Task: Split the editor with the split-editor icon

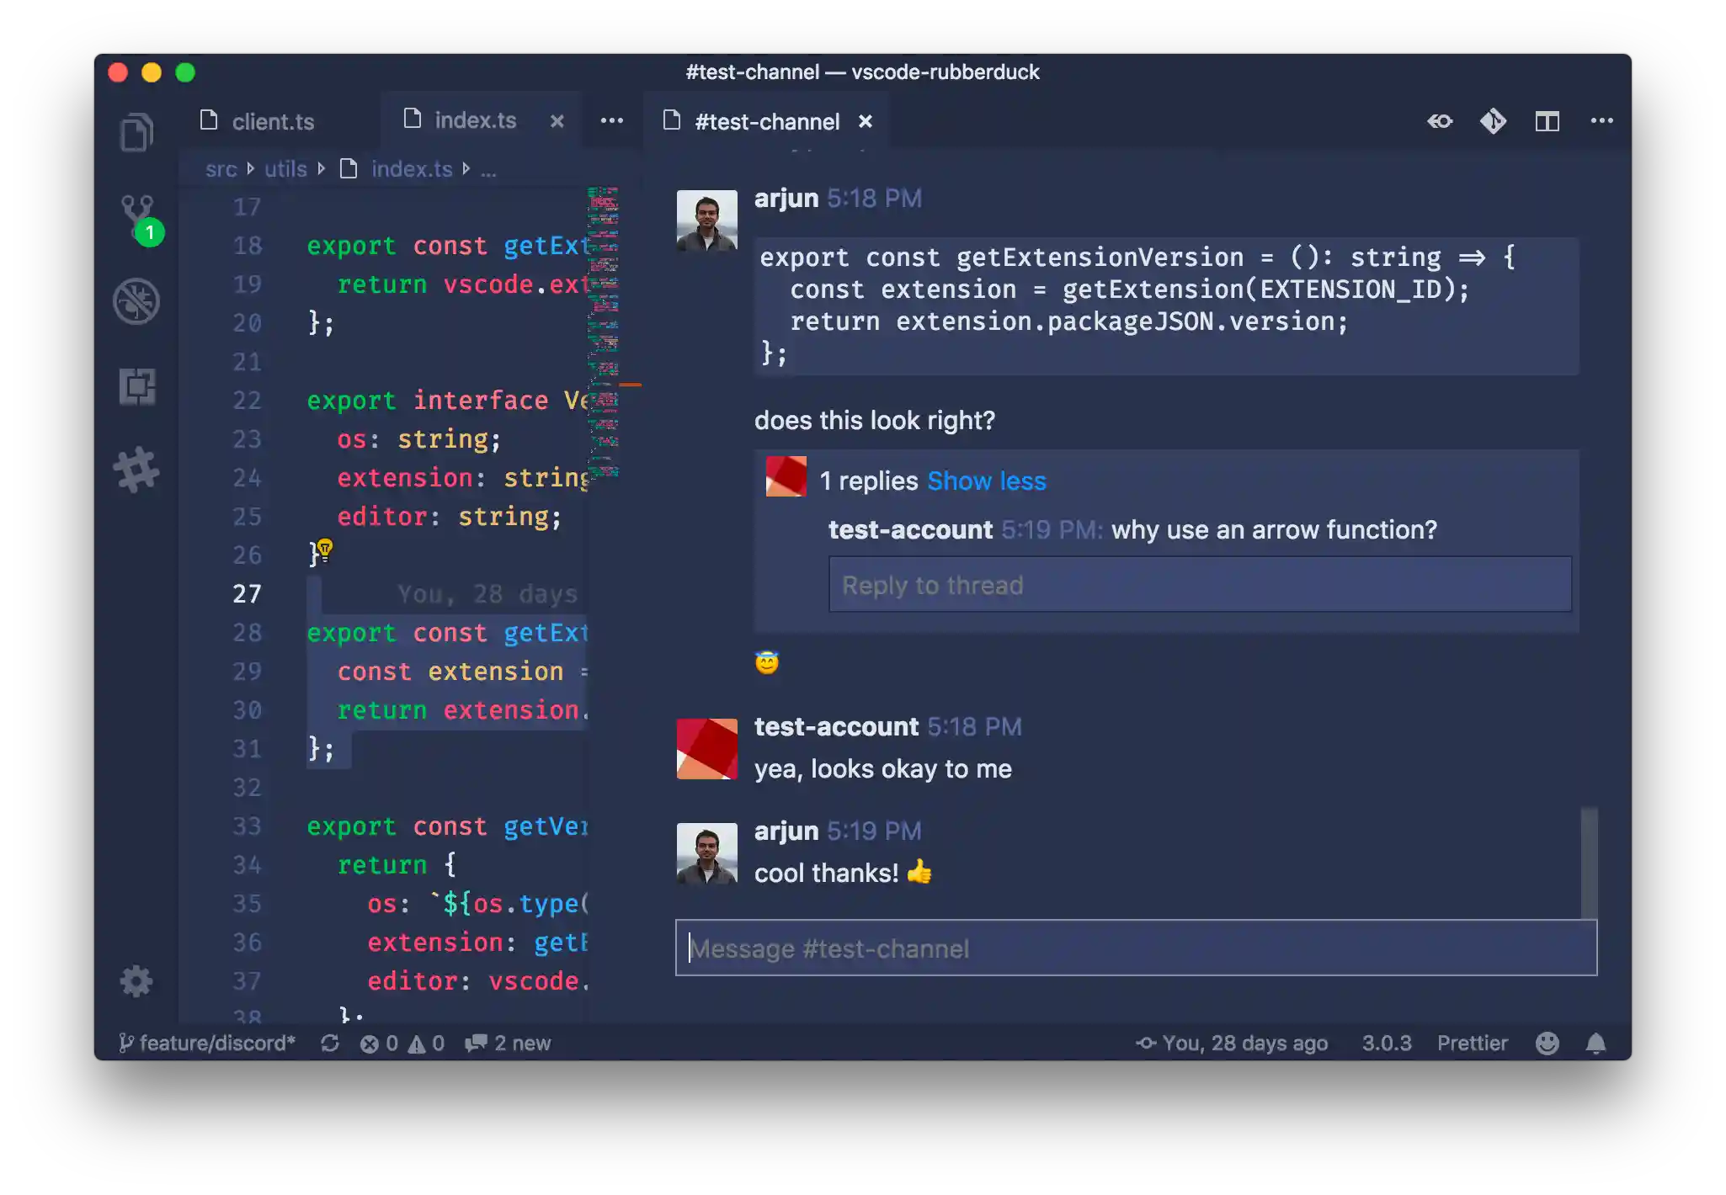Action: pyautogui.click(x=1548, y=121)
